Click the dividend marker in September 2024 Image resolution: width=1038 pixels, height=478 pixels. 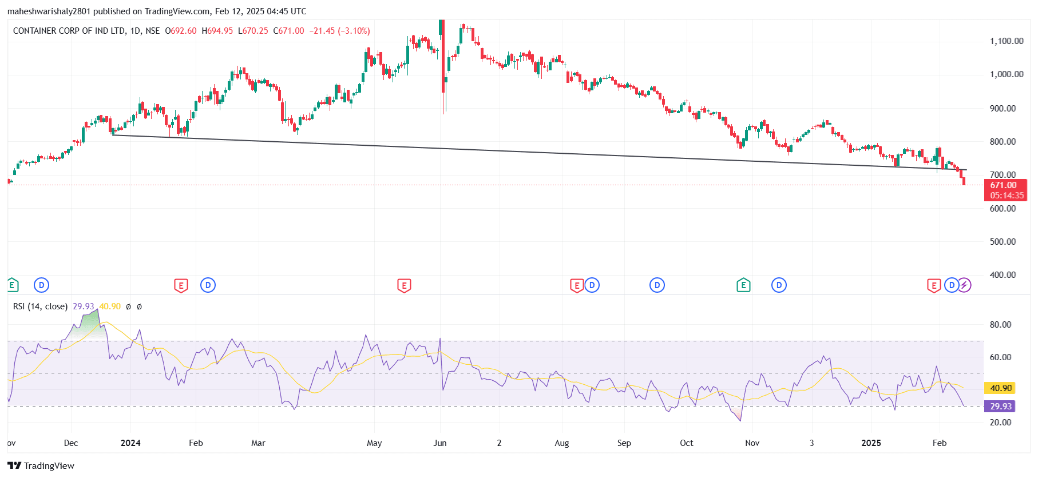tap(657, 285)
